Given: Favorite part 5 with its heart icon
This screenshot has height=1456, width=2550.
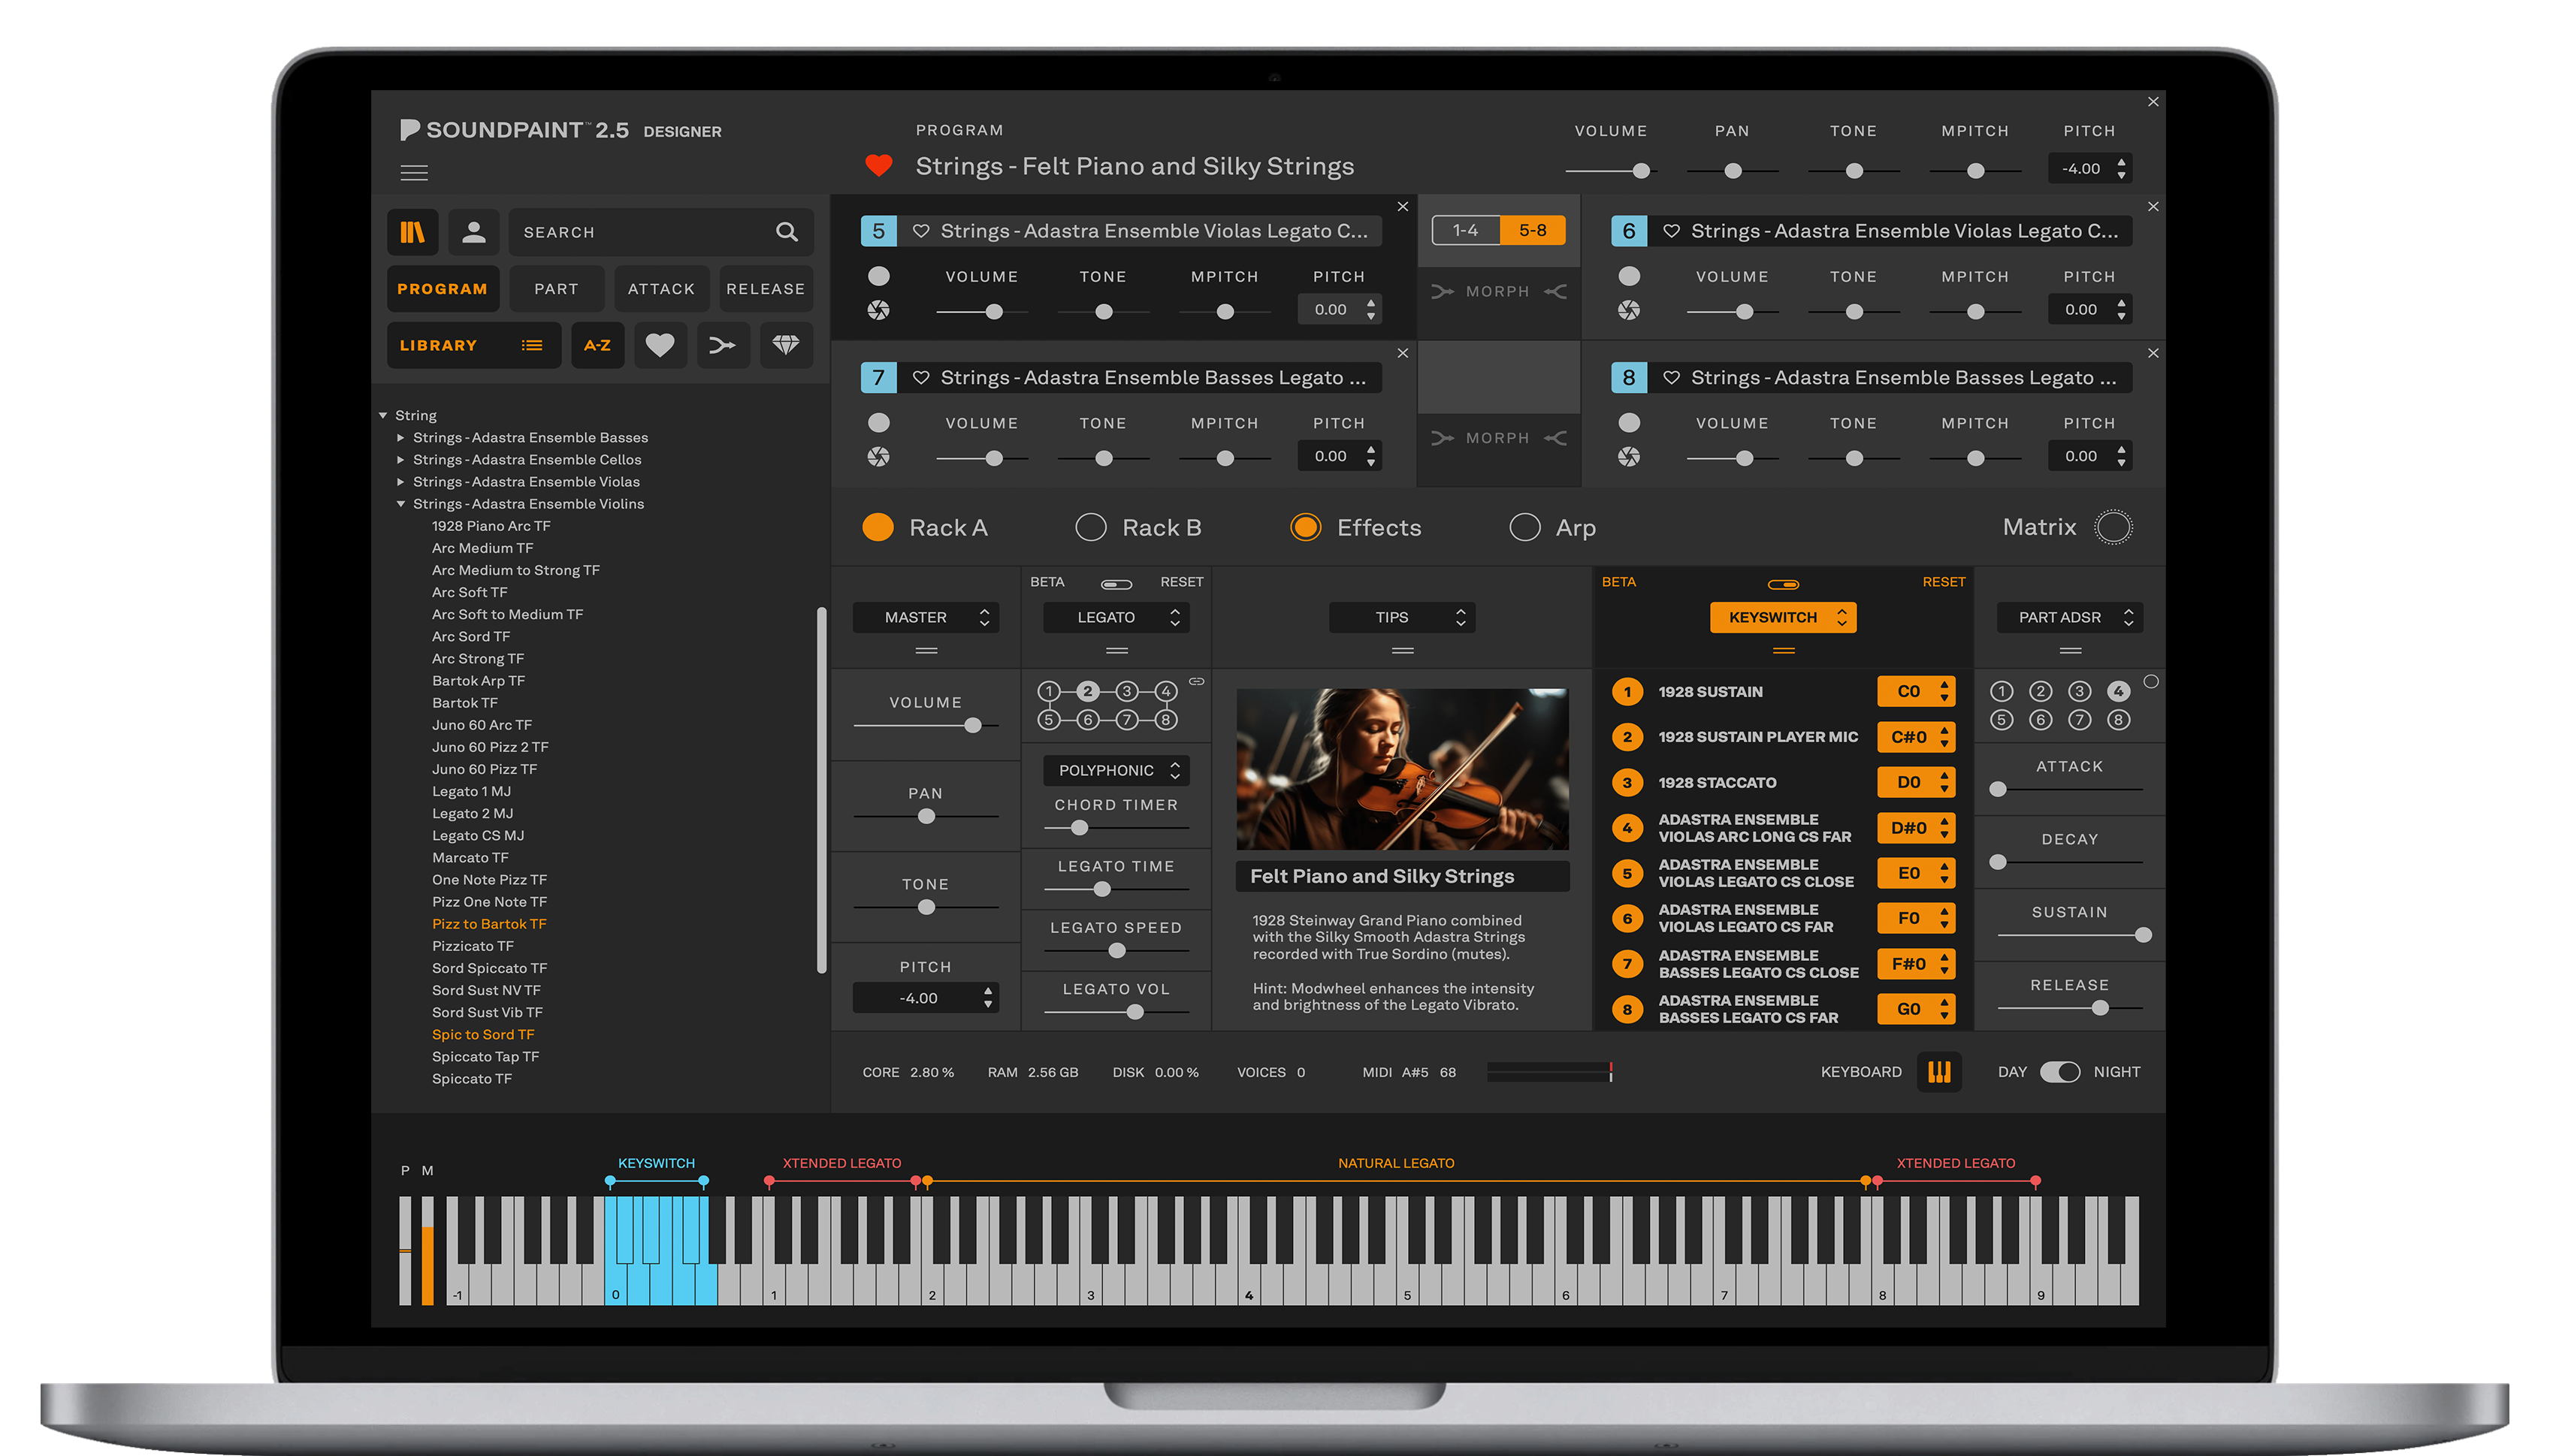Looking at the screenshot, I should [921, 231].
